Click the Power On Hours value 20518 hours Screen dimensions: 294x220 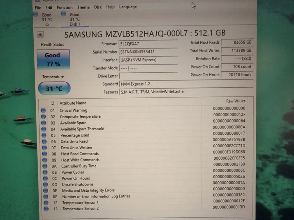click(237, 75)
